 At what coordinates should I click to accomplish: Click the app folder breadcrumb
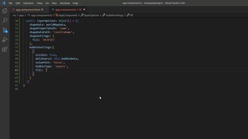tap(21, 15)
